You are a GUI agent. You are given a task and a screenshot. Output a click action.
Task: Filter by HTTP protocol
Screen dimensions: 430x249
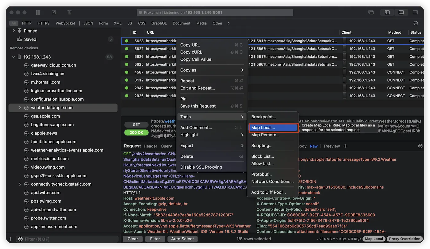pyautogui.click(x=27, y=23)
